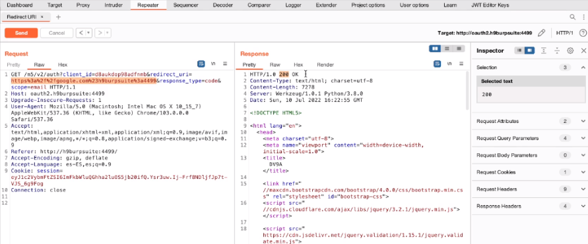Dock Inspector in the left layout option

point(519,51)
